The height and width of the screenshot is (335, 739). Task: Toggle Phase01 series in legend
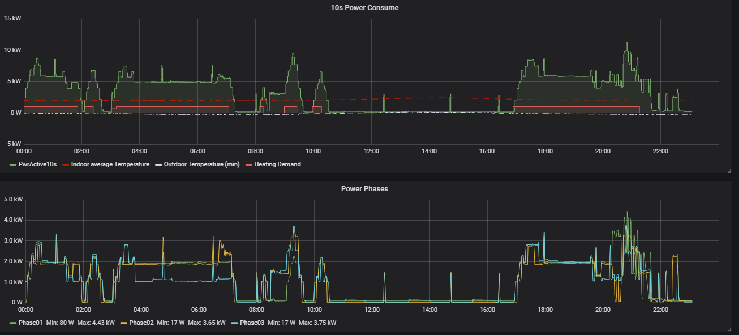point(31,323)
